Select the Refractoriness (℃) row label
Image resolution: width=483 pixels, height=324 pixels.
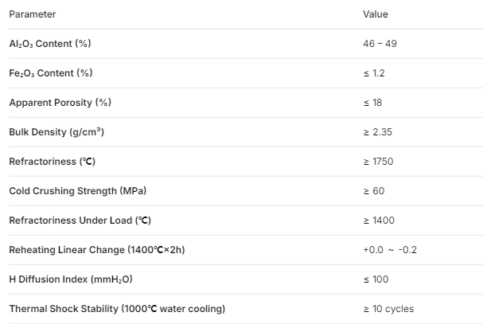(x=52, y=162)
